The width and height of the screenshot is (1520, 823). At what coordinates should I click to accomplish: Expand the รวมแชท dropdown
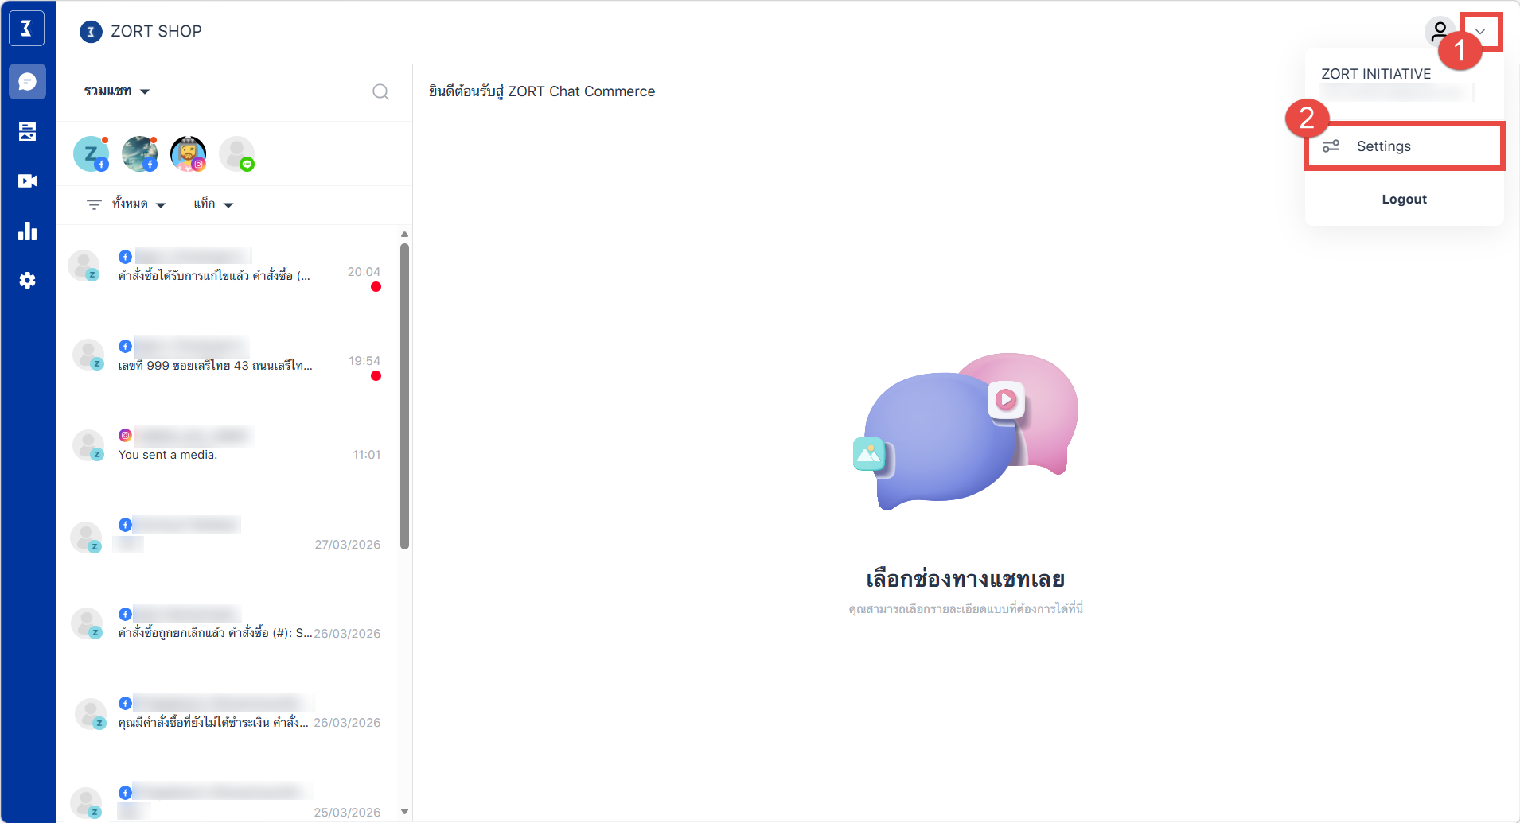click(117, 91)
